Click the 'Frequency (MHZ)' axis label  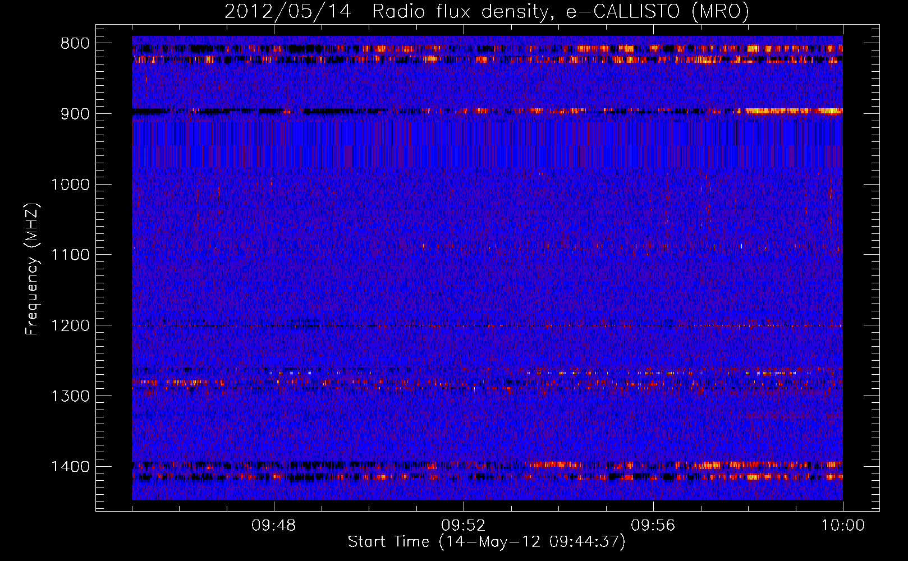click(32, 269)
